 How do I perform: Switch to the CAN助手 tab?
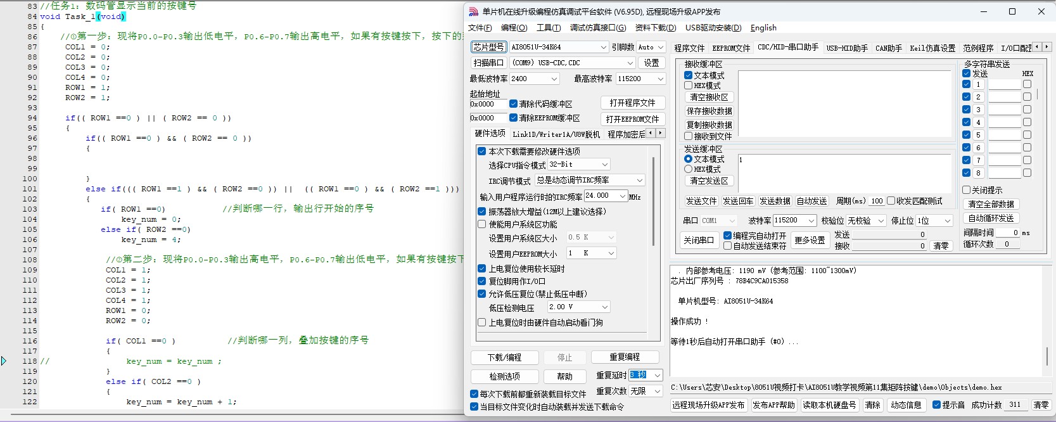pyautogui.click(x=888, y=48)
